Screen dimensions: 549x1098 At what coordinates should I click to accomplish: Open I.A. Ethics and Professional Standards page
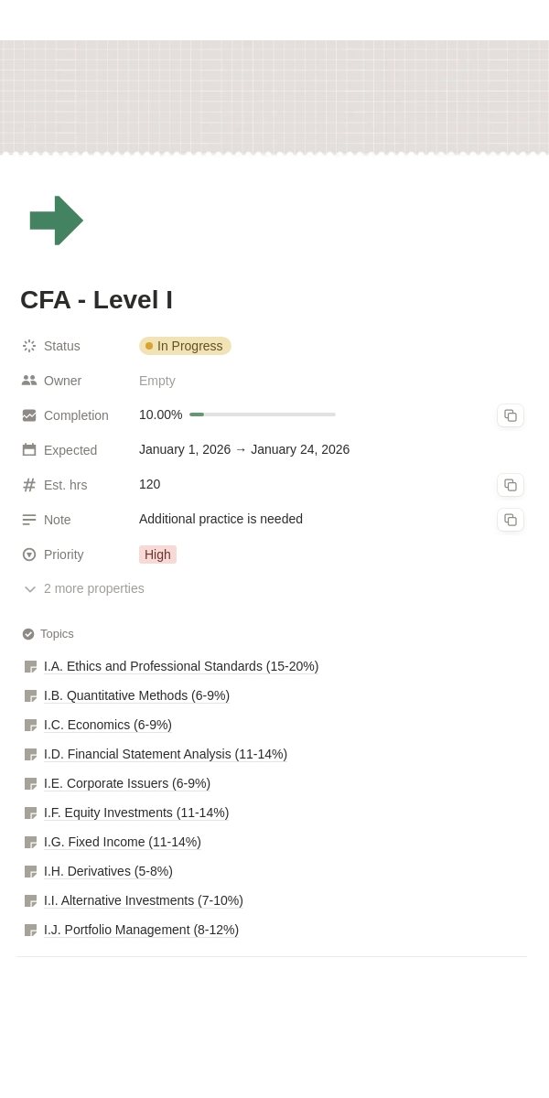coord(181,666)
